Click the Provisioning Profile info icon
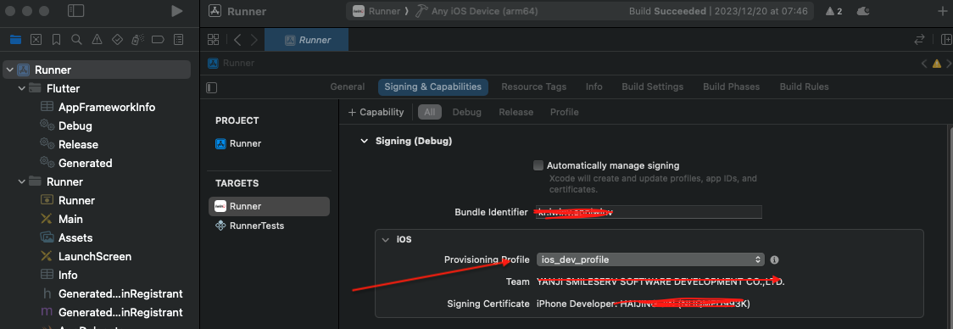 (774, 259)
